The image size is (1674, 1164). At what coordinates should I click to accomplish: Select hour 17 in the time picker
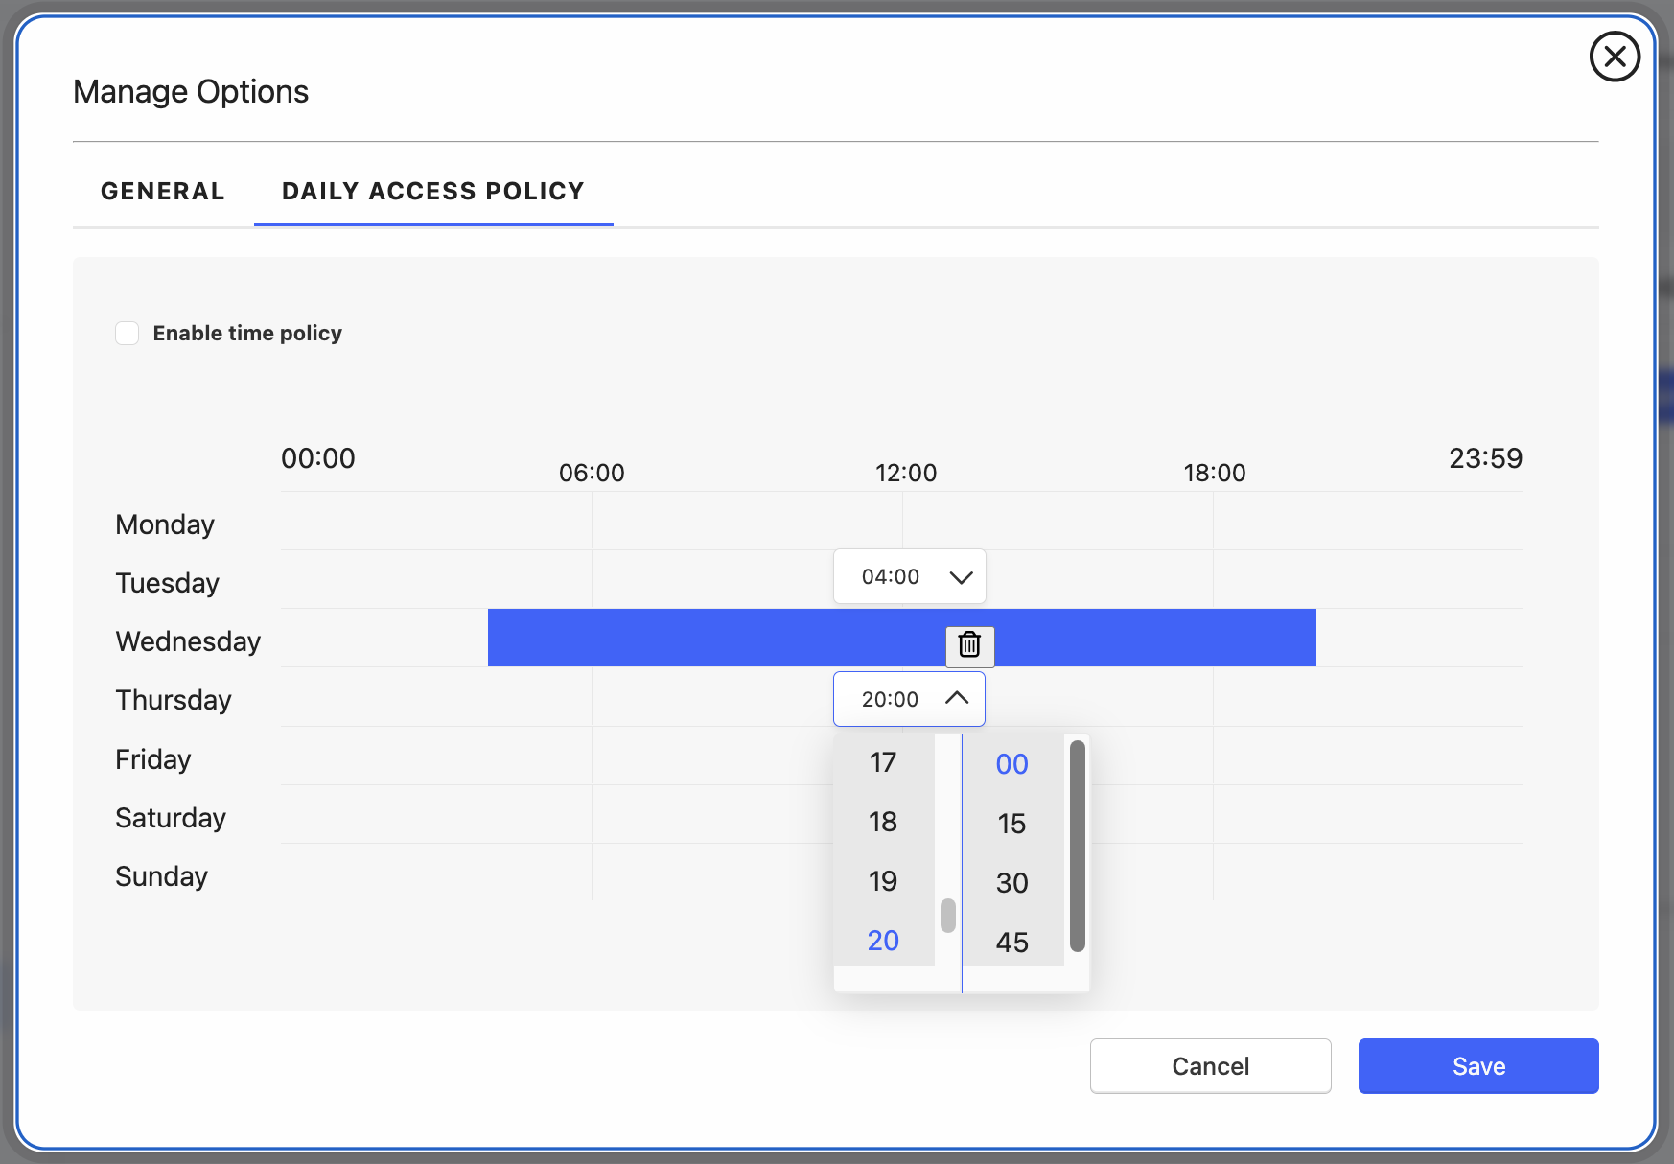883,762
